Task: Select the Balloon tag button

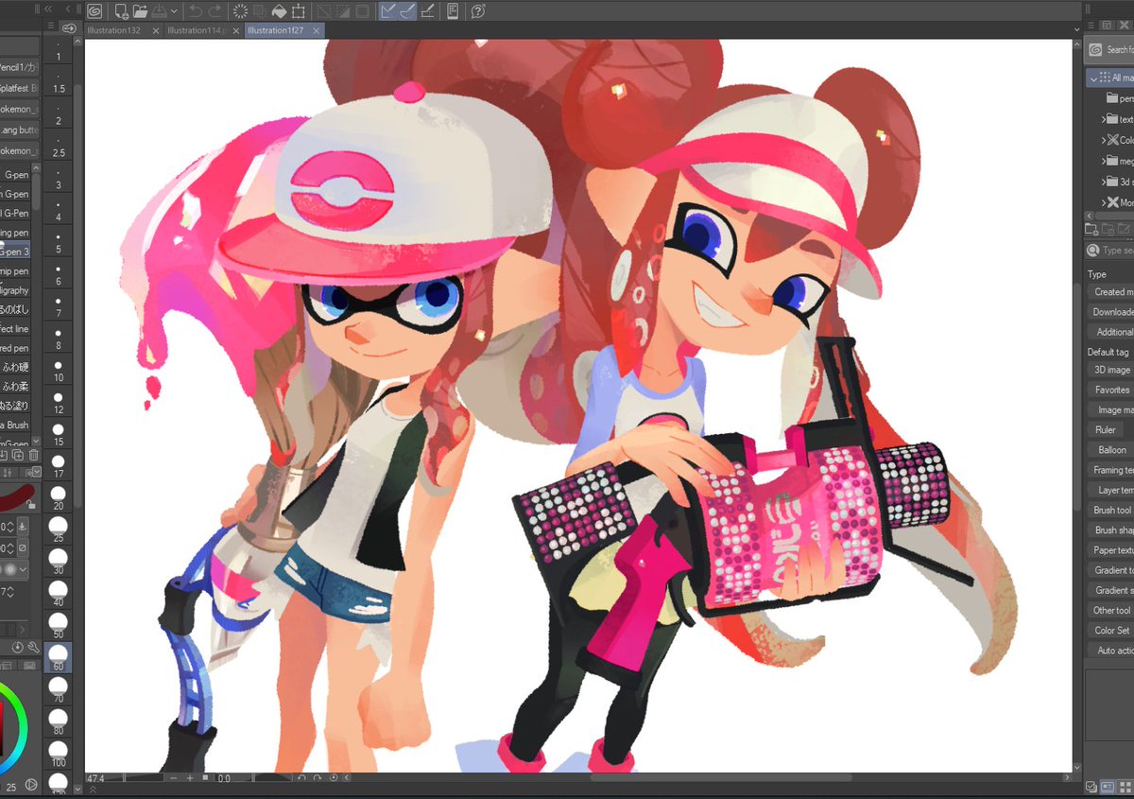Action: [1110, 450]
